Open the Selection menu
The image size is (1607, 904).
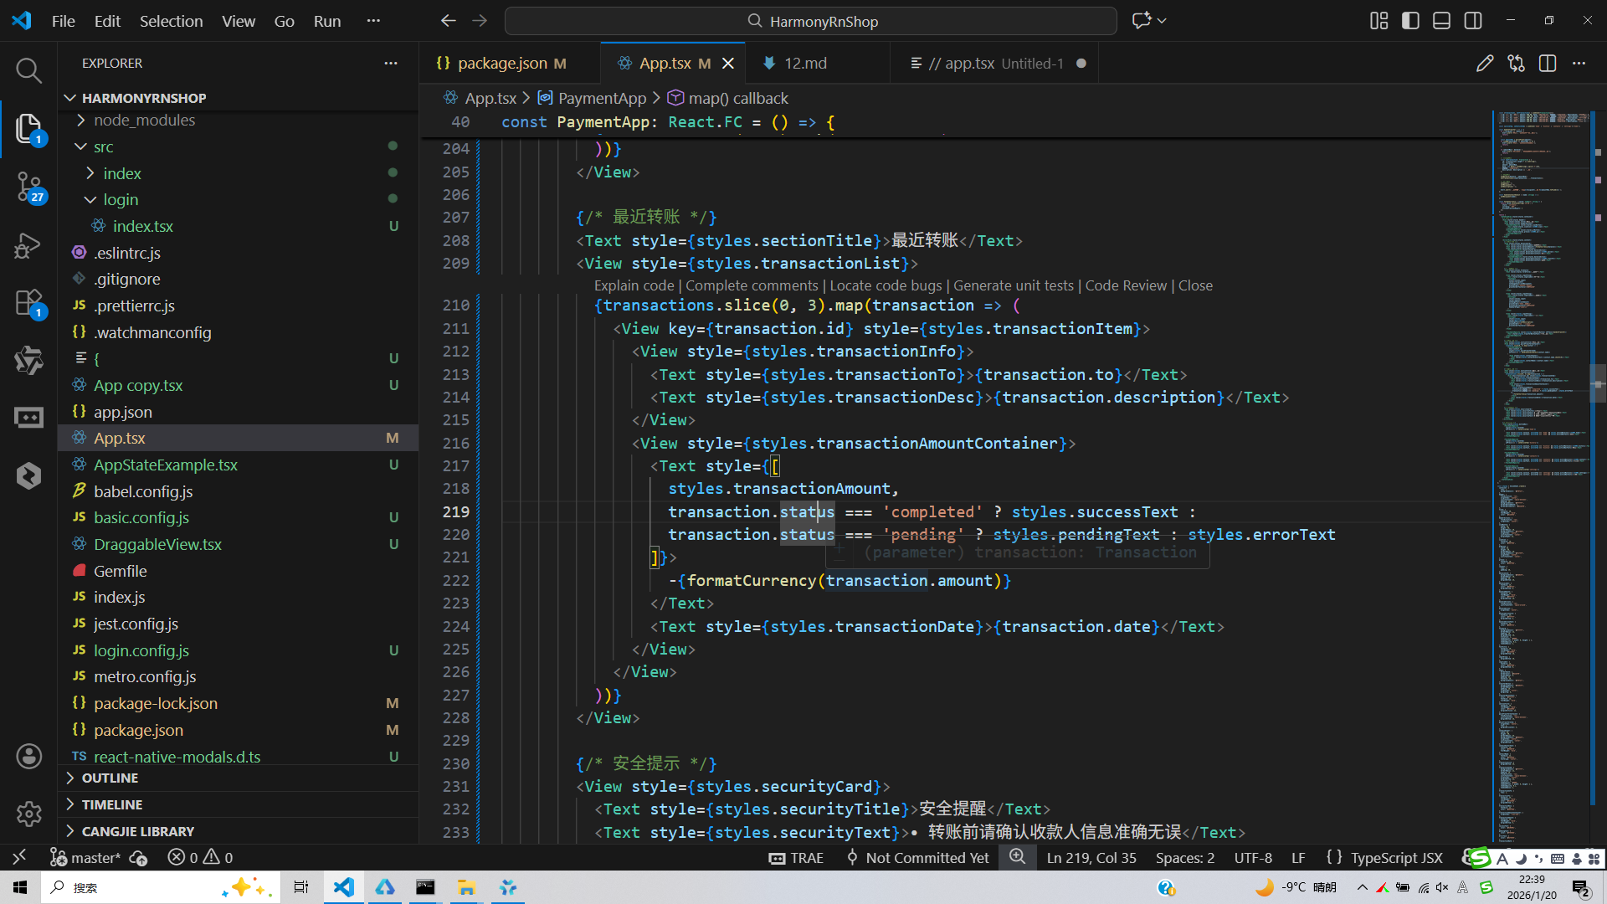tap(171, 21)
